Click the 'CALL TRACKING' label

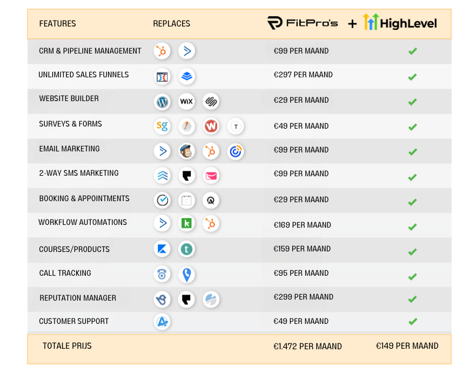(x=65, y=273)
